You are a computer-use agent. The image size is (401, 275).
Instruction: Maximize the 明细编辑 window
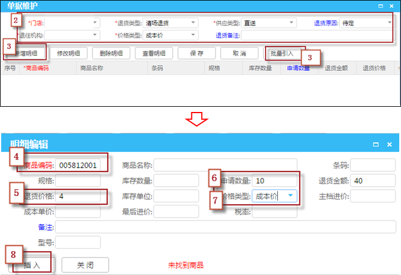tap(375, 144)
